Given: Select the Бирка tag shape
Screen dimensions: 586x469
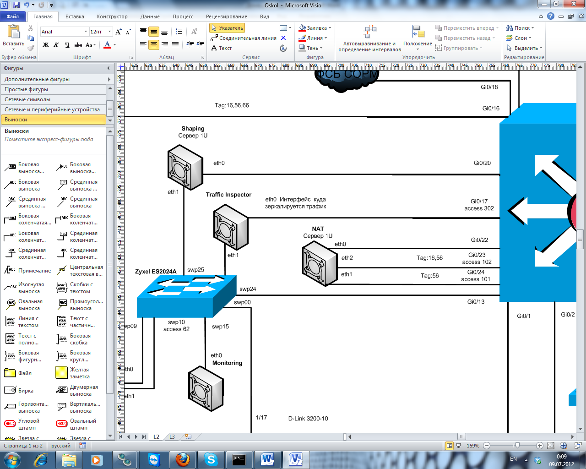Looking at the screenshot, I should (19, 391).
